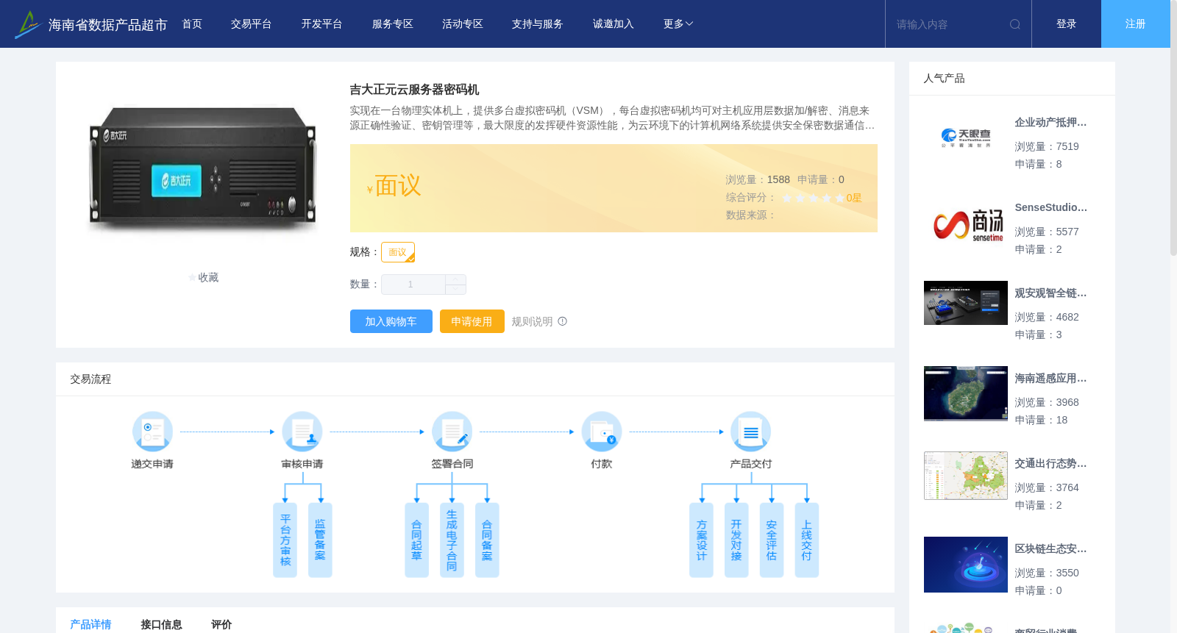Click the 合同备案 sub-step box
Image resolution: width=1177 pixels, height=633 pixels.
pyautogui.click(x=487, y=540)
